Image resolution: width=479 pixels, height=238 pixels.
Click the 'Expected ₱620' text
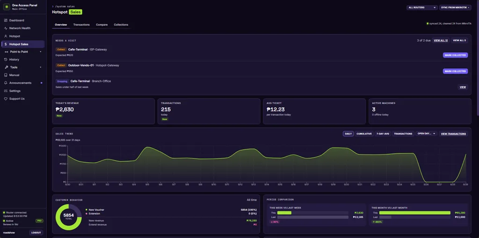[x=64, y=55]
